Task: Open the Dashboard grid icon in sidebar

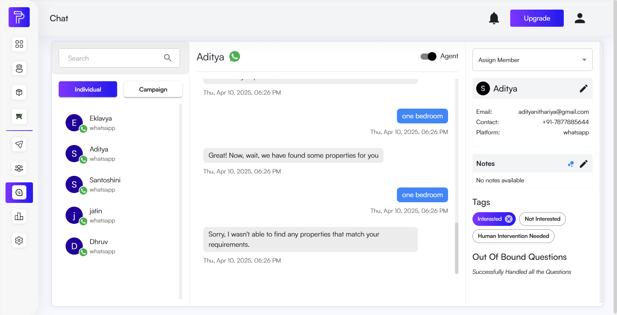Action: tap(19, 44)
